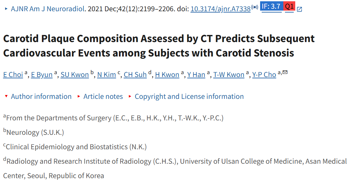Open author E Choi's link
Screen dimensions: 351x182
pos(13,75)
